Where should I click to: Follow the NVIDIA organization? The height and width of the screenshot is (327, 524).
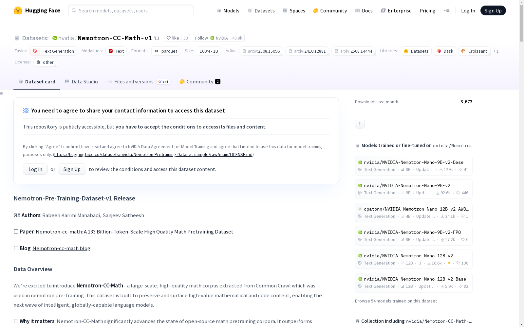(x=212, y=38)
